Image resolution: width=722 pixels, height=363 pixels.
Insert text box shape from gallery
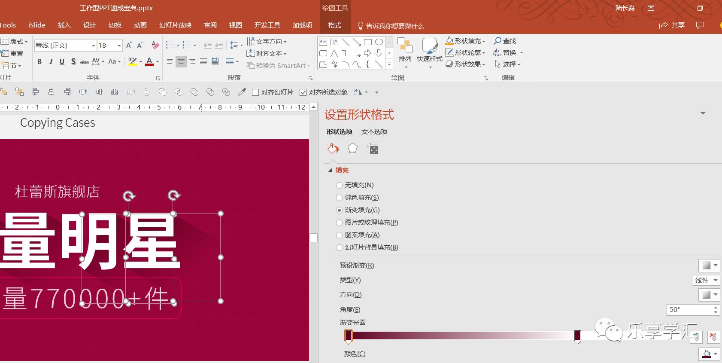coord(323,42)
